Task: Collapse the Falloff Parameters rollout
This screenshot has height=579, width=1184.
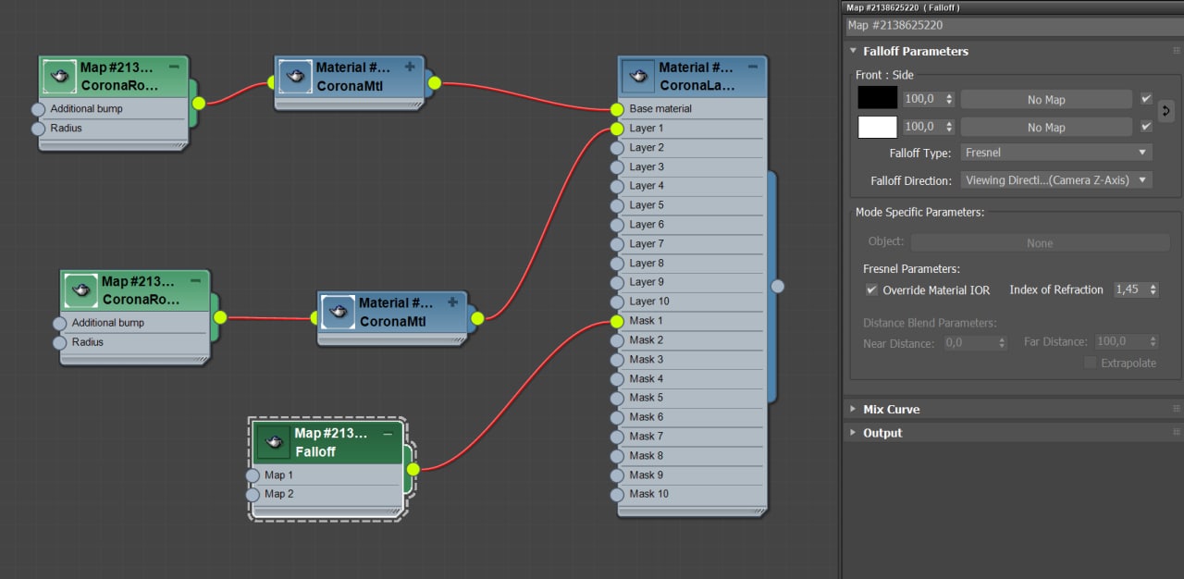Action: (853, 51)
